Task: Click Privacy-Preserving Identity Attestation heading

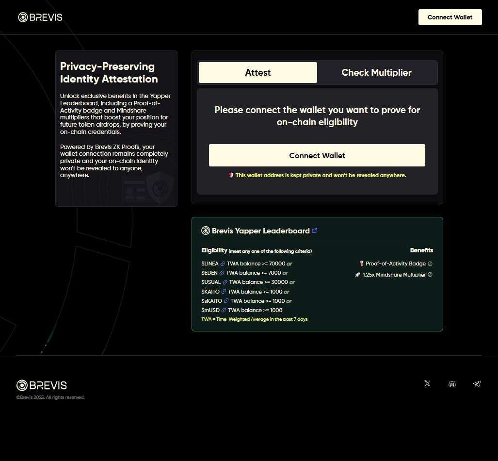Action: point(109,72)
